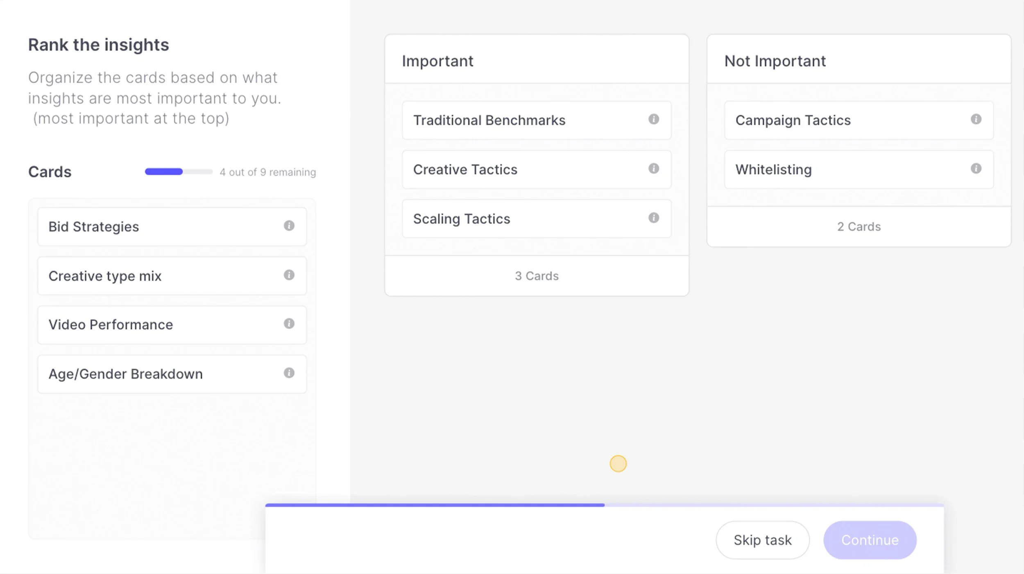
Task: Show Whitelisting card info icon
Action: (976, 168)
